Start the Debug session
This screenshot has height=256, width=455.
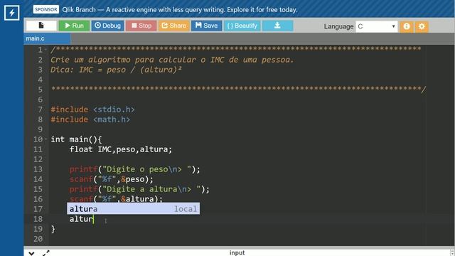click(107, 26)
